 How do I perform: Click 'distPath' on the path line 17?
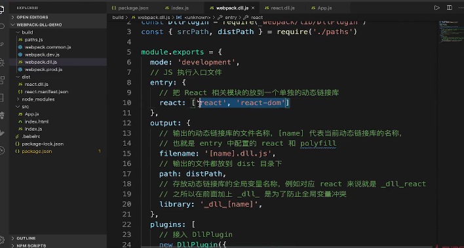[204, 174]
